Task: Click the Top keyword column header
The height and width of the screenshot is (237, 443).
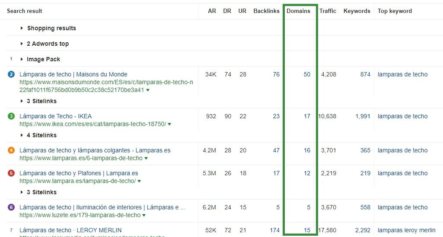Action: 395,11
